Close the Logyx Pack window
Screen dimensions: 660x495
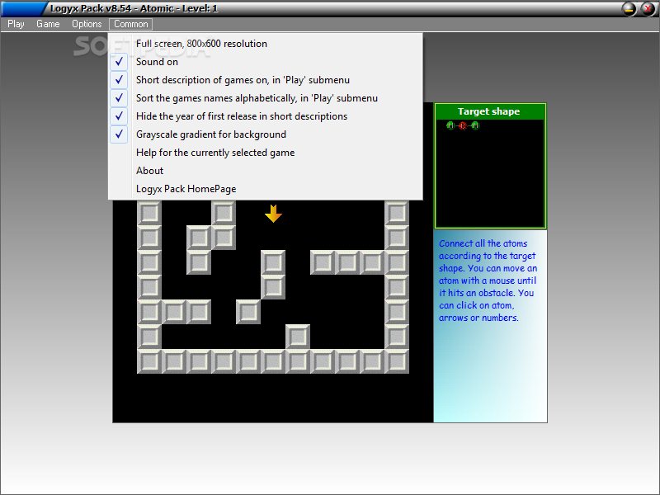tap(648, 8)
